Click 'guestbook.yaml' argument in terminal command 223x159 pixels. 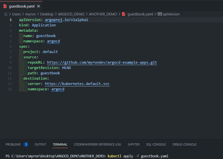pyautogui.click(x=155, y=156)
